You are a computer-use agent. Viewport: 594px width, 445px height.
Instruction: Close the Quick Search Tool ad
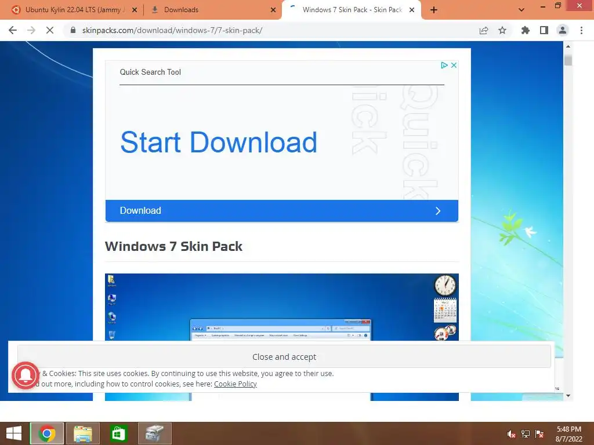454,65
